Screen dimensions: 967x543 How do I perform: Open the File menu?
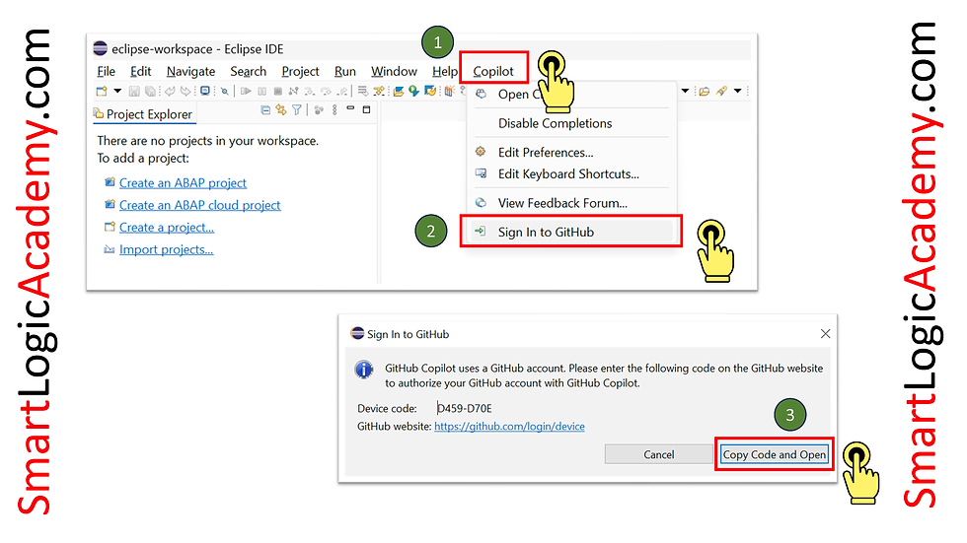tap(107, 71)
